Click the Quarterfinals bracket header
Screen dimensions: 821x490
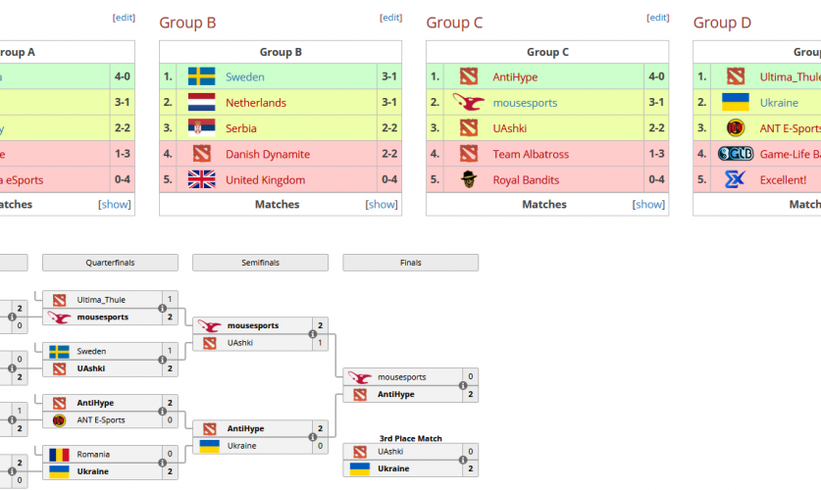[x=110, y=263]
